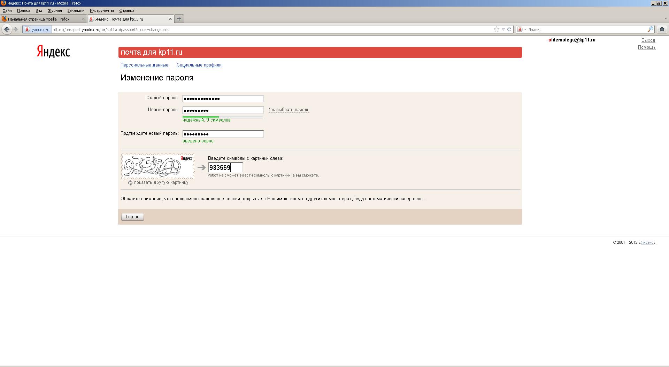
Task: Open a new tab with plus button
Action: point(179,19)
